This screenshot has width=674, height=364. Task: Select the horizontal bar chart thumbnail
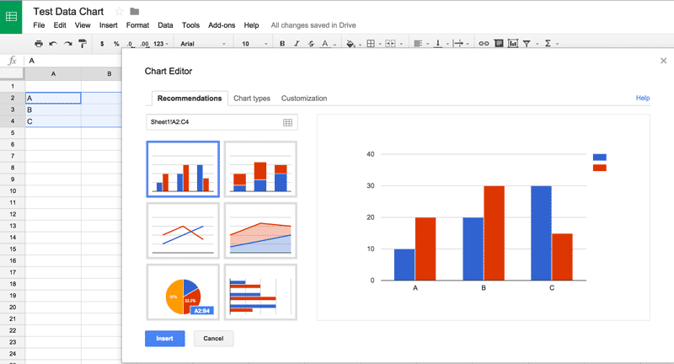pyautogui.click(x=260, y=292)
